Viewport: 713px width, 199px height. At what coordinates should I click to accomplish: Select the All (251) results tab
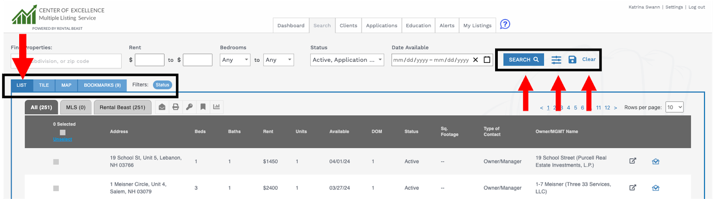(x=41, y=107)
